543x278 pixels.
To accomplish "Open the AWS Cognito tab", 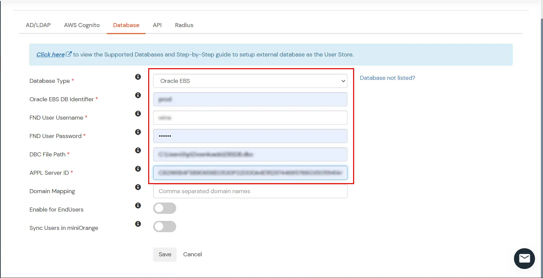I will coord(82,25).
